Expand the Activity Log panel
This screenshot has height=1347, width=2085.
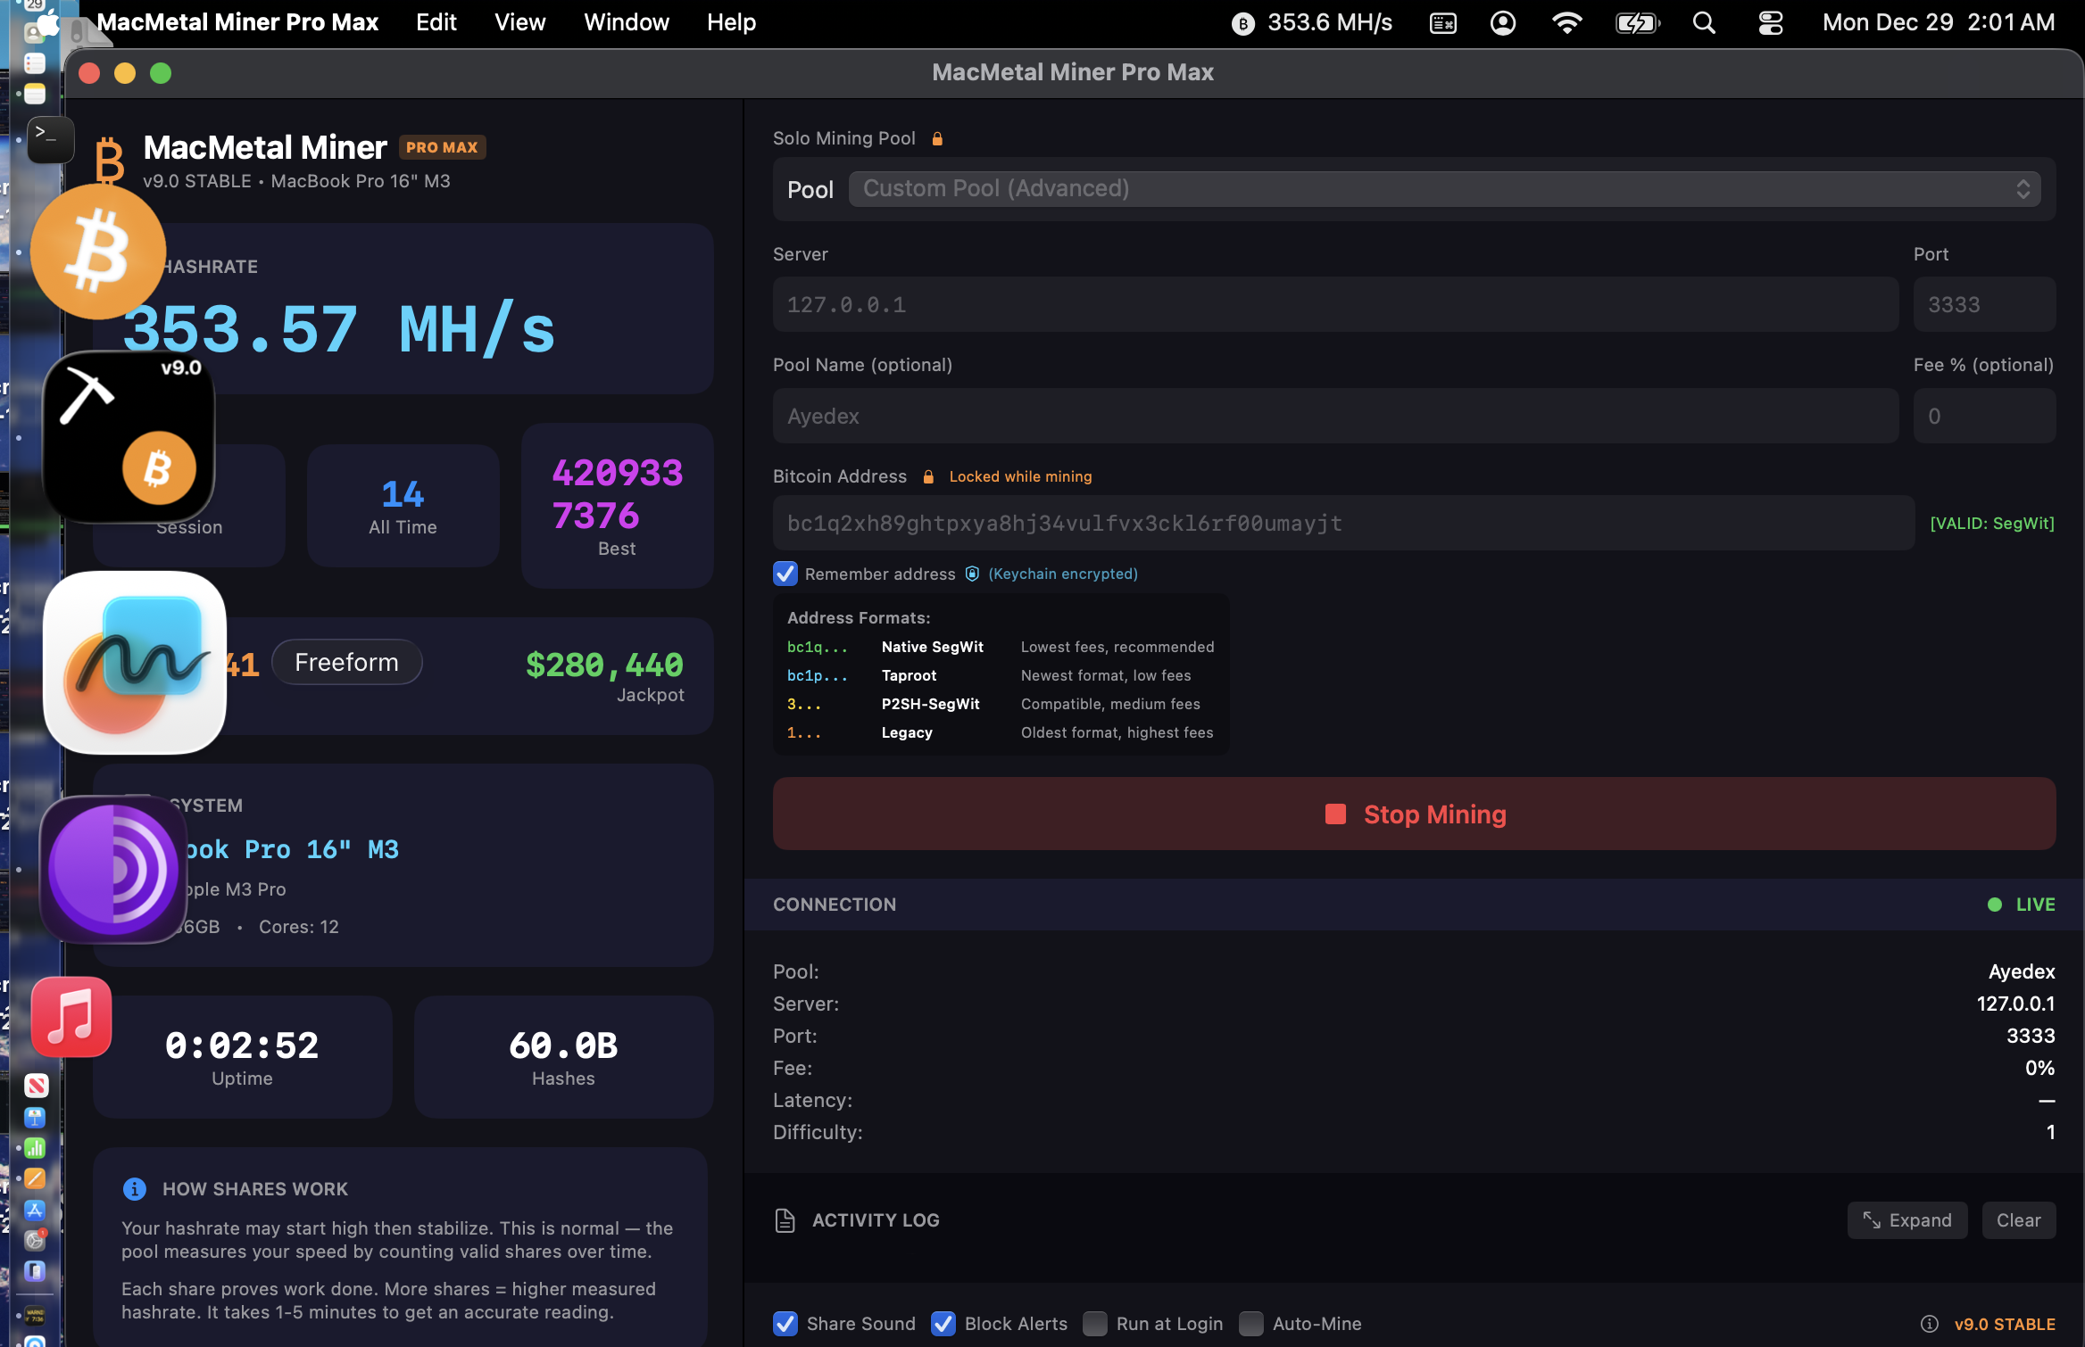(x=1906, y=1220)
